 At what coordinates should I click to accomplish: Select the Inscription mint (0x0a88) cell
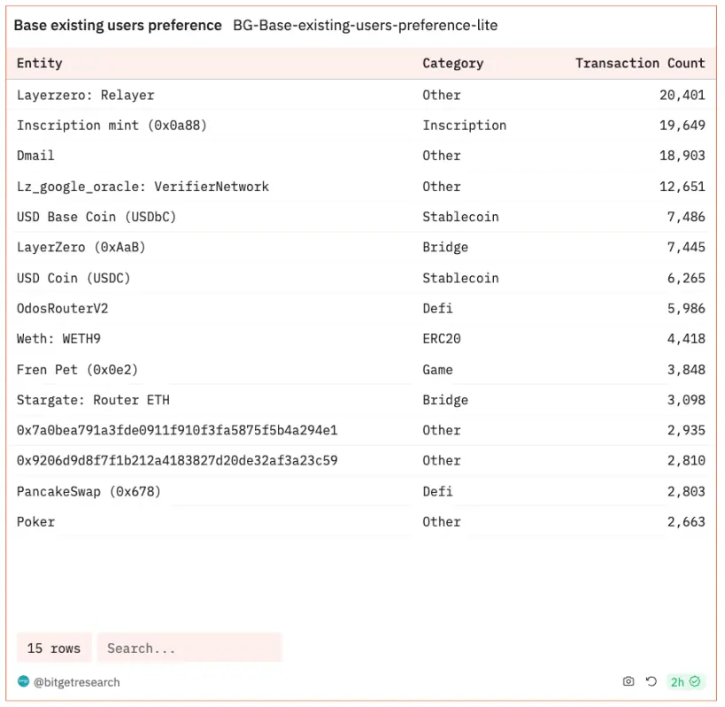click(x=112, y=125)
